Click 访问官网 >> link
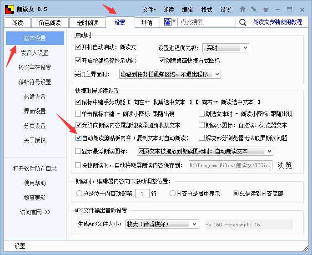312x255 pixels. (35, 212)
